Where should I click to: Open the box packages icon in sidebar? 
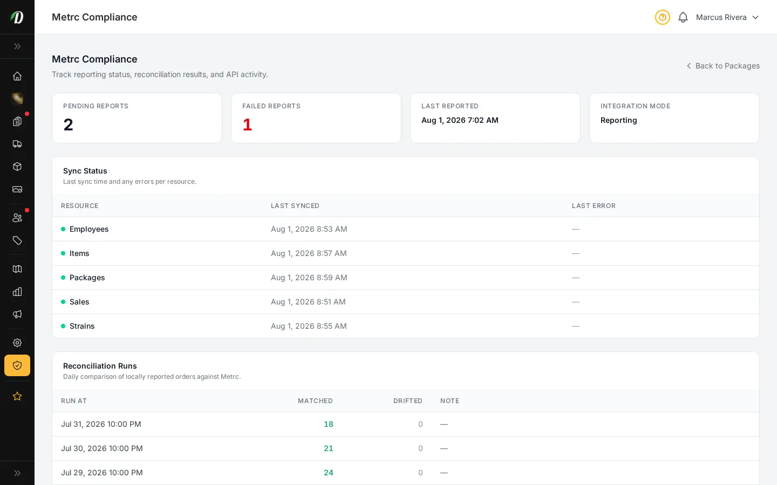(x=17, y=167)
